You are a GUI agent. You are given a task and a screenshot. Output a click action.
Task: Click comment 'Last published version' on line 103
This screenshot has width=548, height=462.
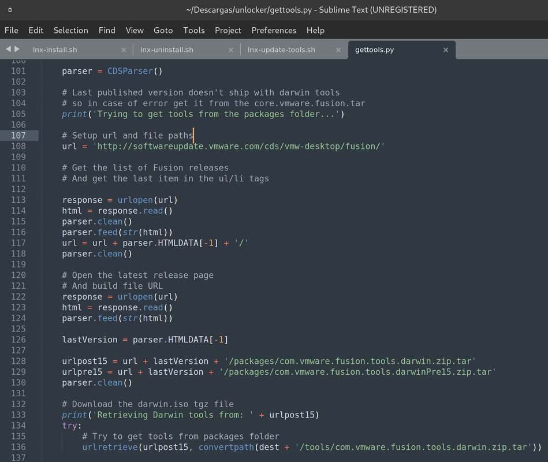[201, 92]
